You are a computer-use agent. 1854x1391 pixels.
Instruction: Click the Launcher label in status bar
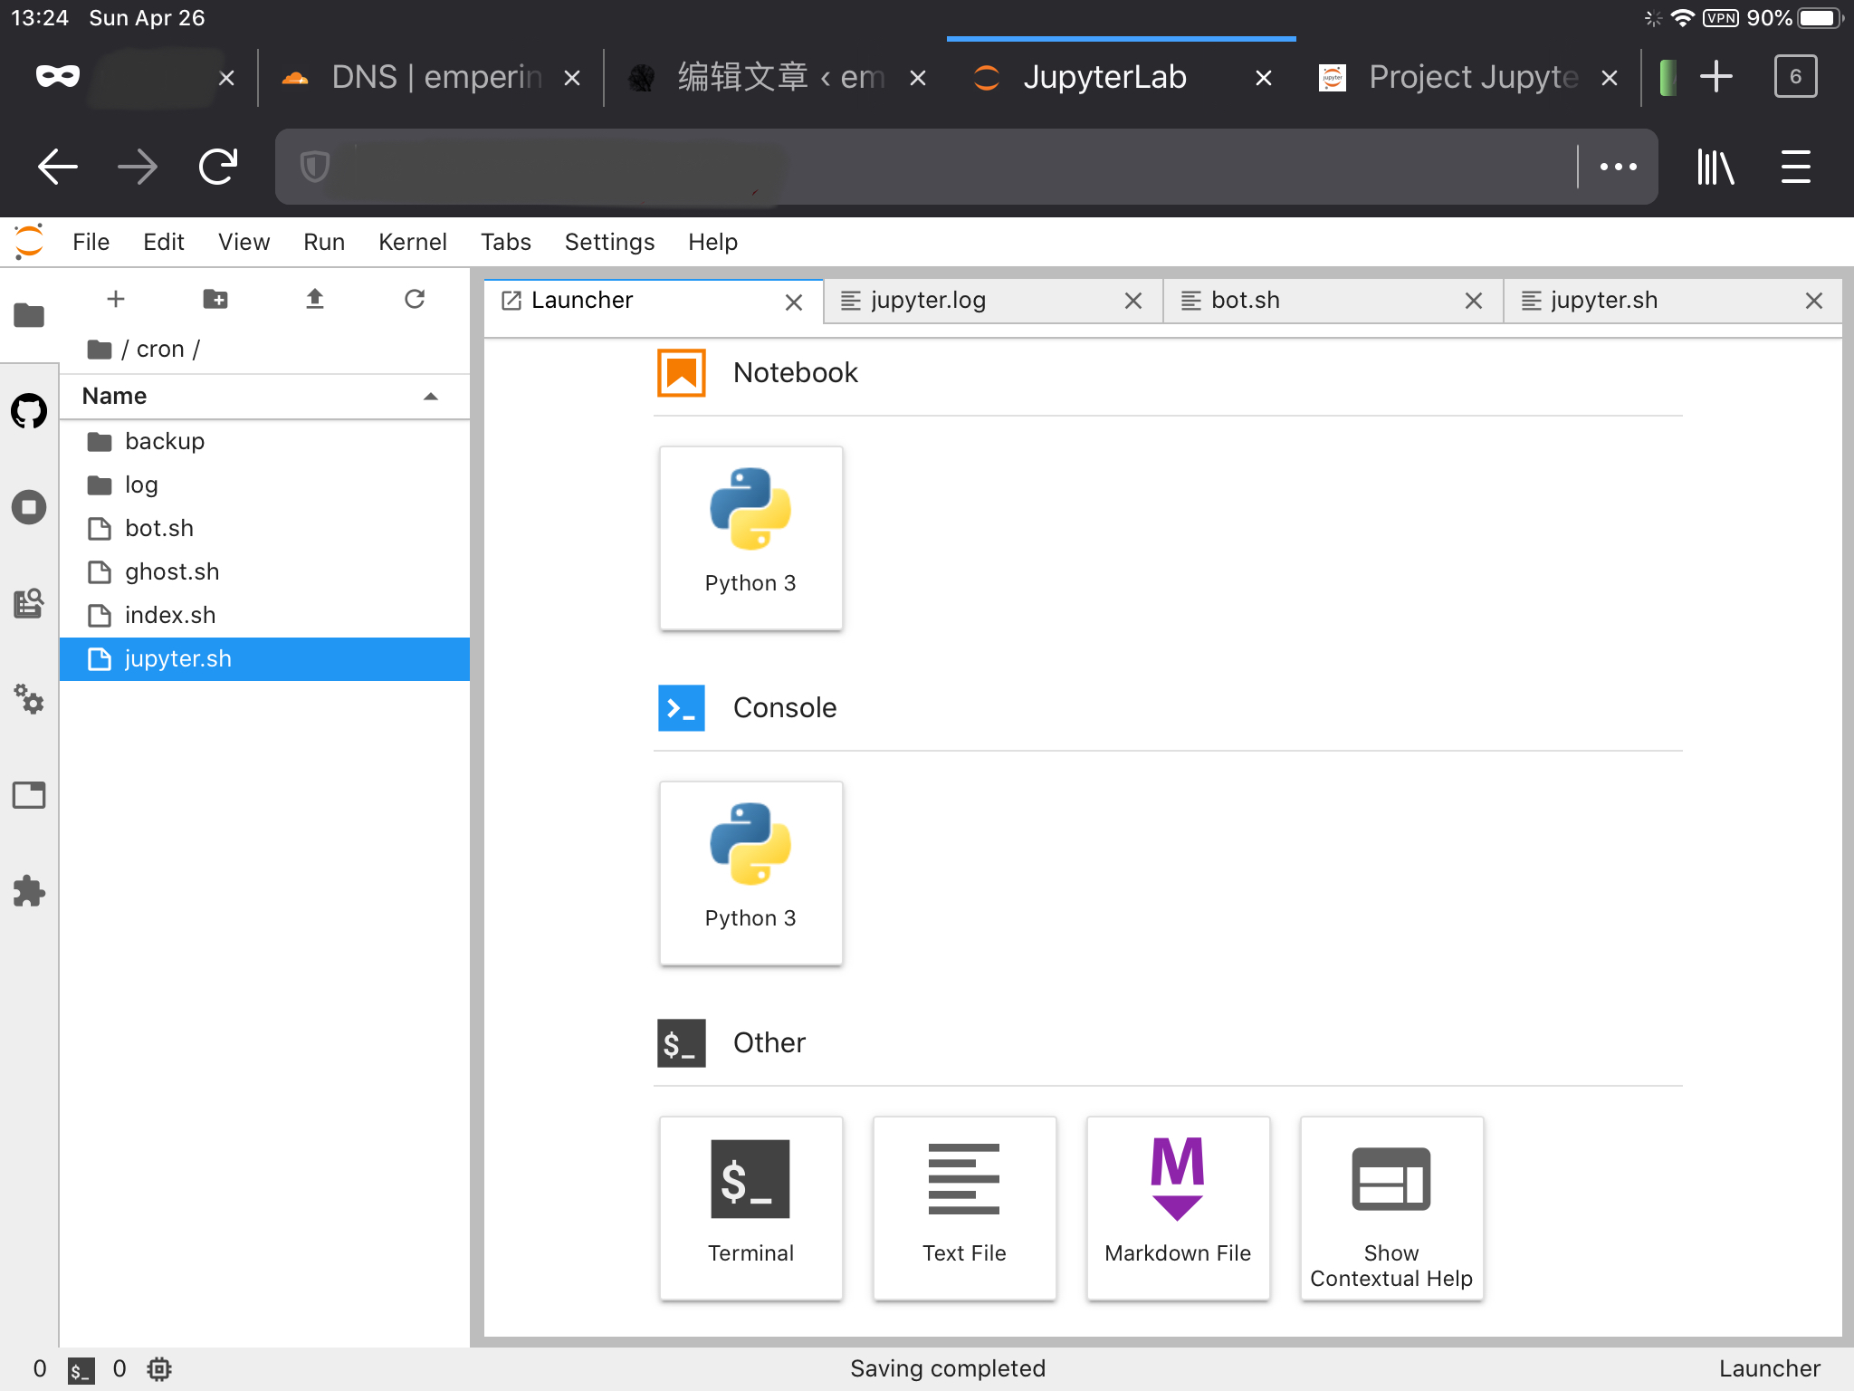tap(1769, 1368)
